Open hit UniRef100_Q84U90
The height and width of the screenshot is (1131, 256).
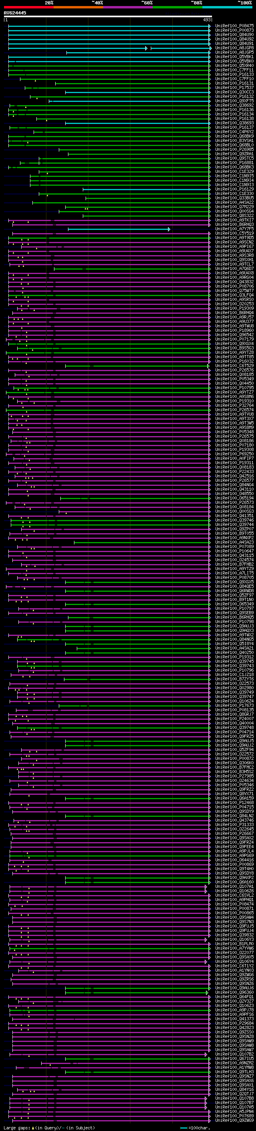[234, 35]
